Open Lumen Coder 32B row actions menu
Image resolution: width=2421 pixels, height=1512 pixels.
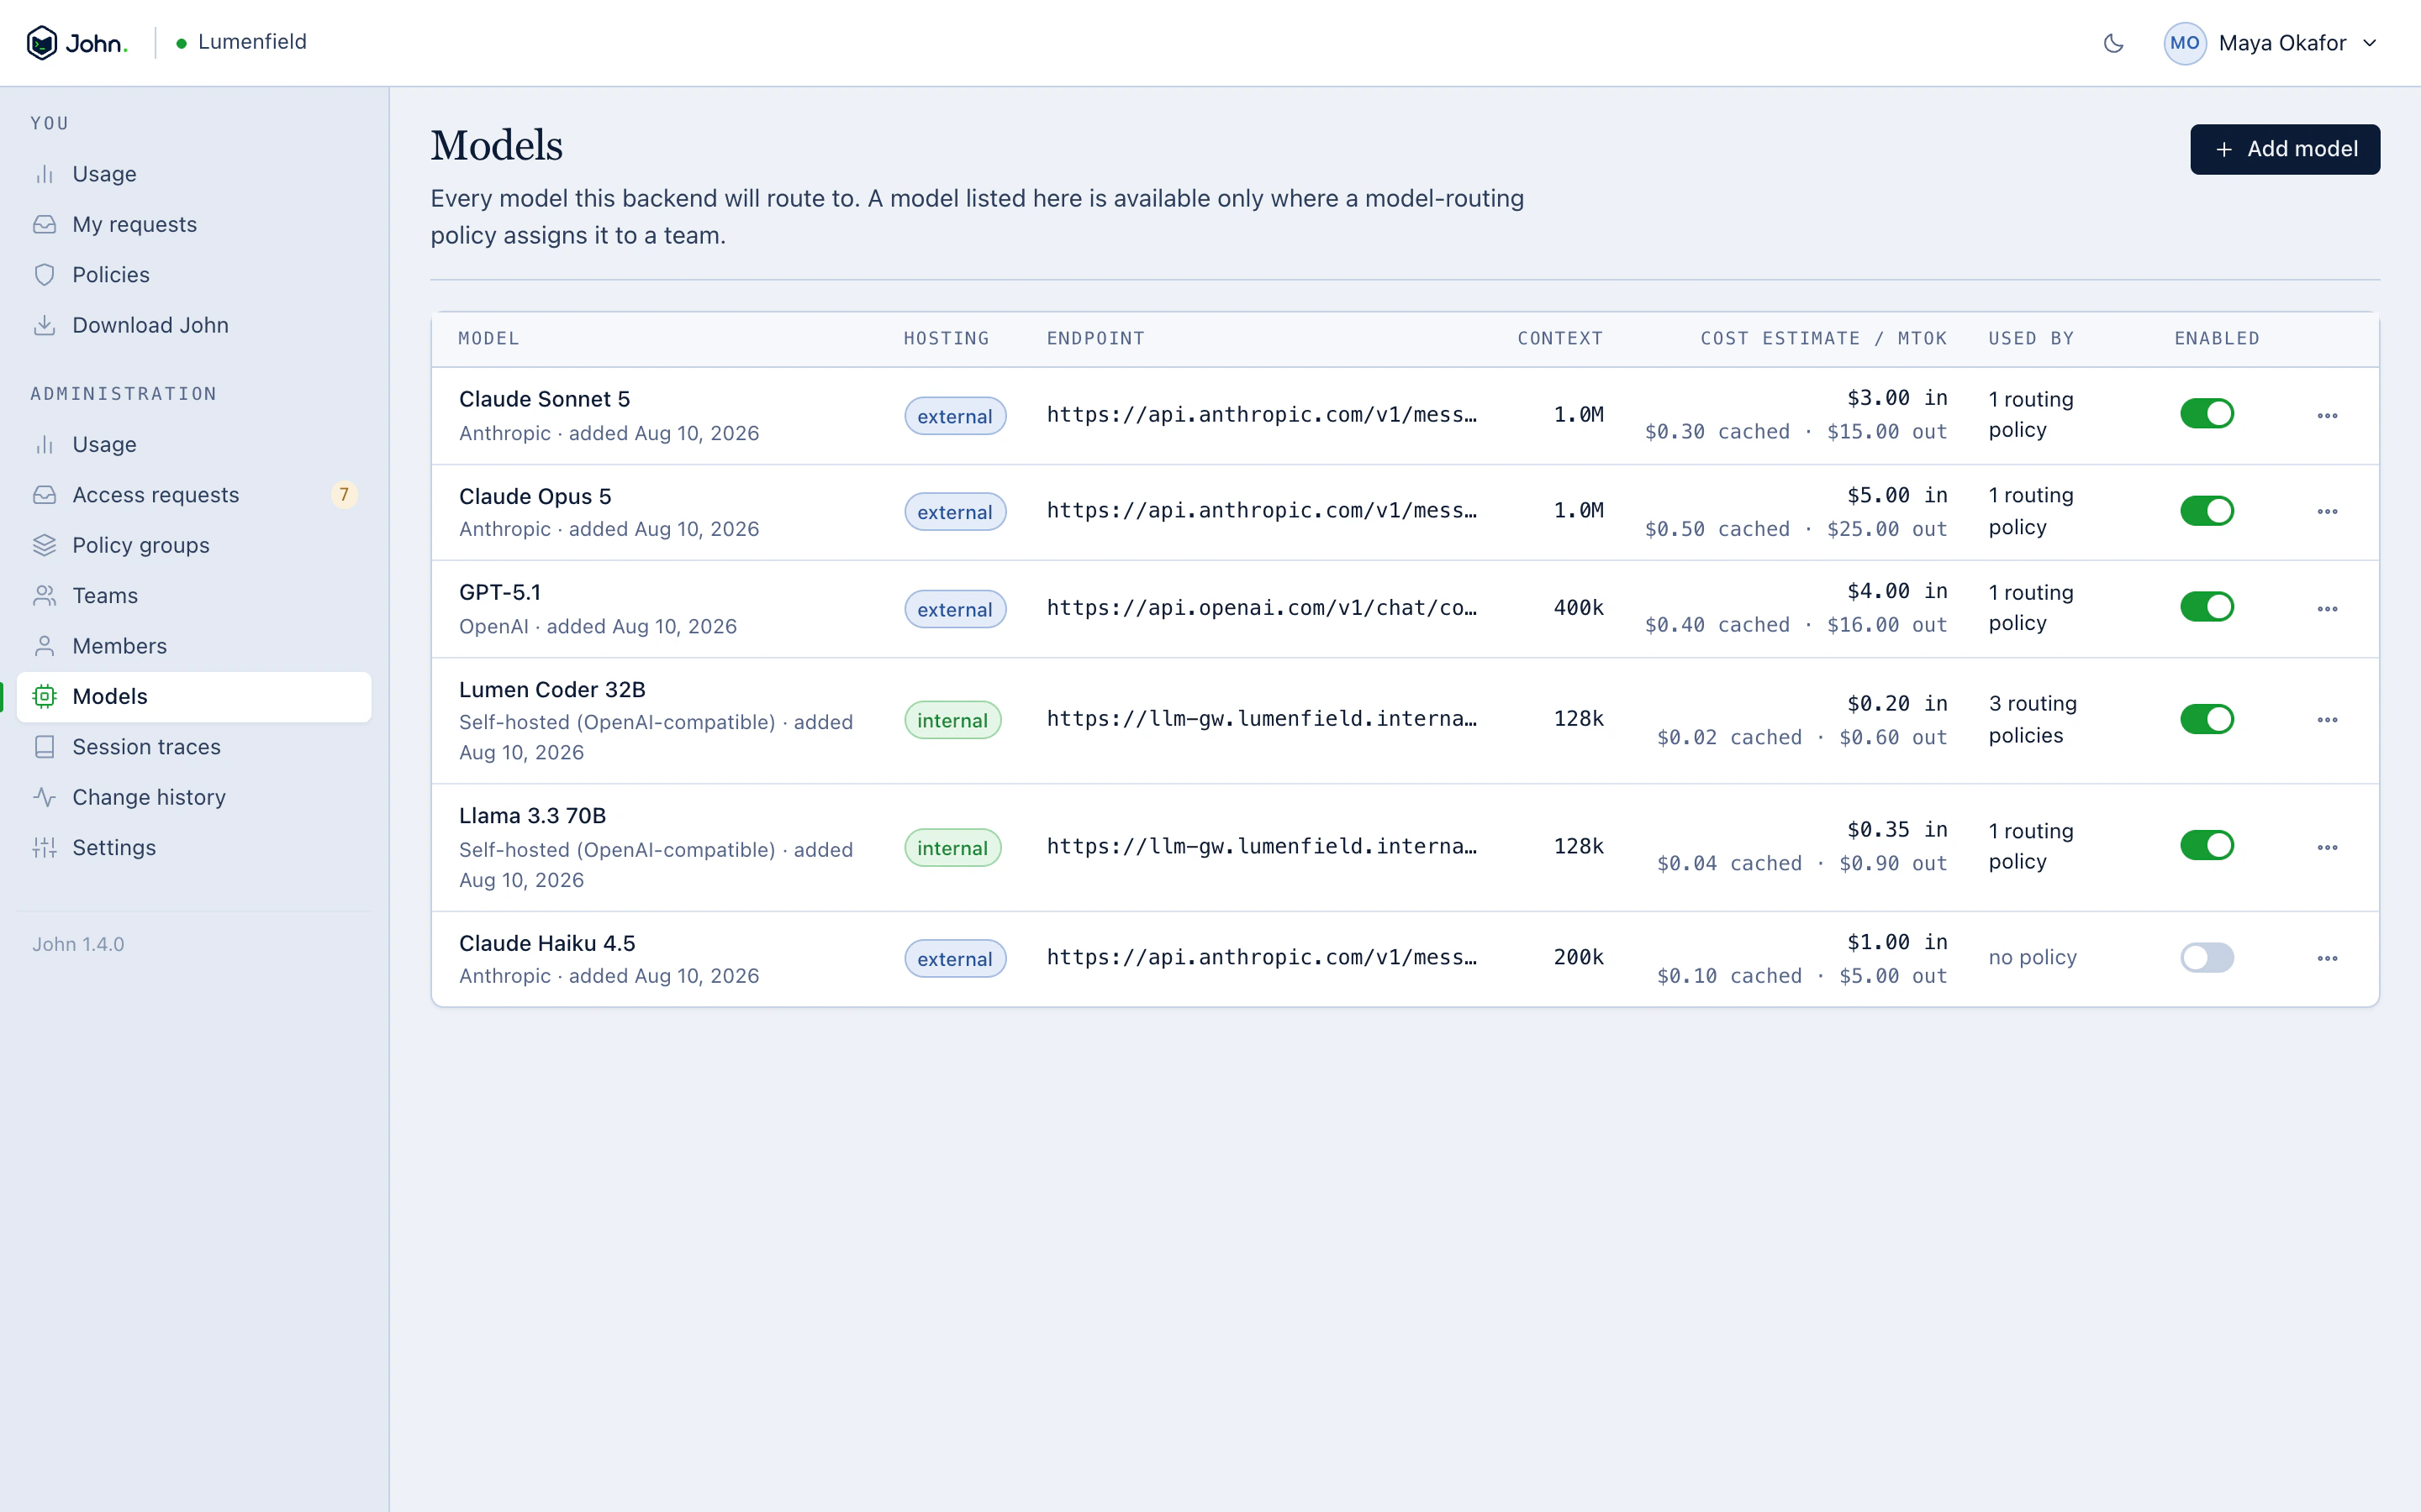pyautogui.click(x=2327, y=720)
